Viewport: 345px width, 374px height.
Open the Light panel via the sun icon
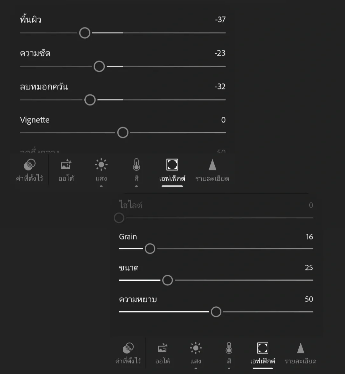pos(101,164)
